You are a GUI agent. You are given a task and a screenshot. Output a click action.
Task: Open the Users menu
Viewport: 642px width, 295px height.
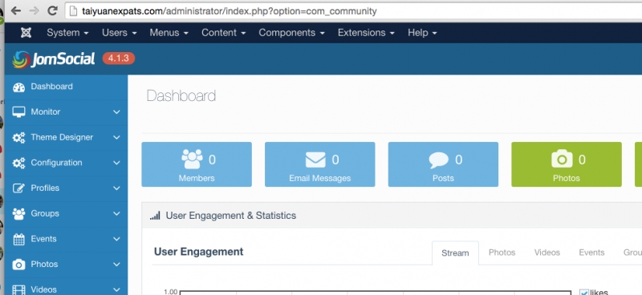(119, 33)
